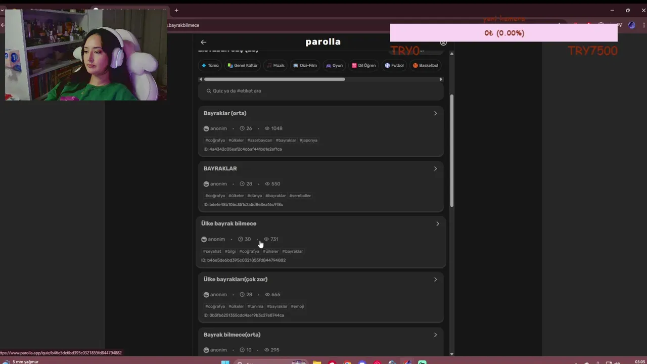Click the webcam overlay thumbnail

pyautogui.click(x=86, y=55)
